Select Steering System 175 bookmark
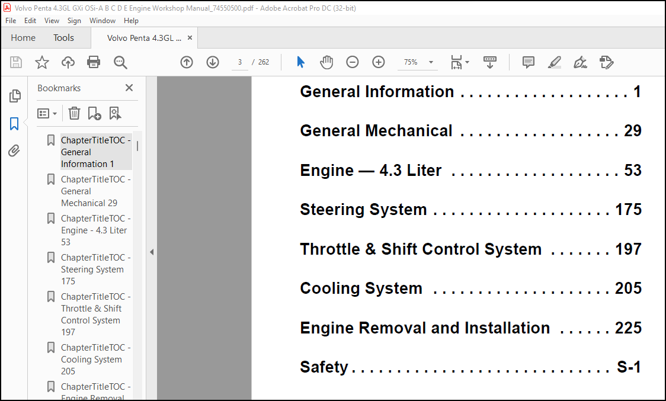 [95, 270]
